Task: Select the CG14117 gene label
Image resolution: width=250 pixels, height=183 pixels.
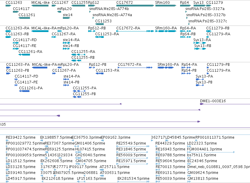Action: [21, 9]
